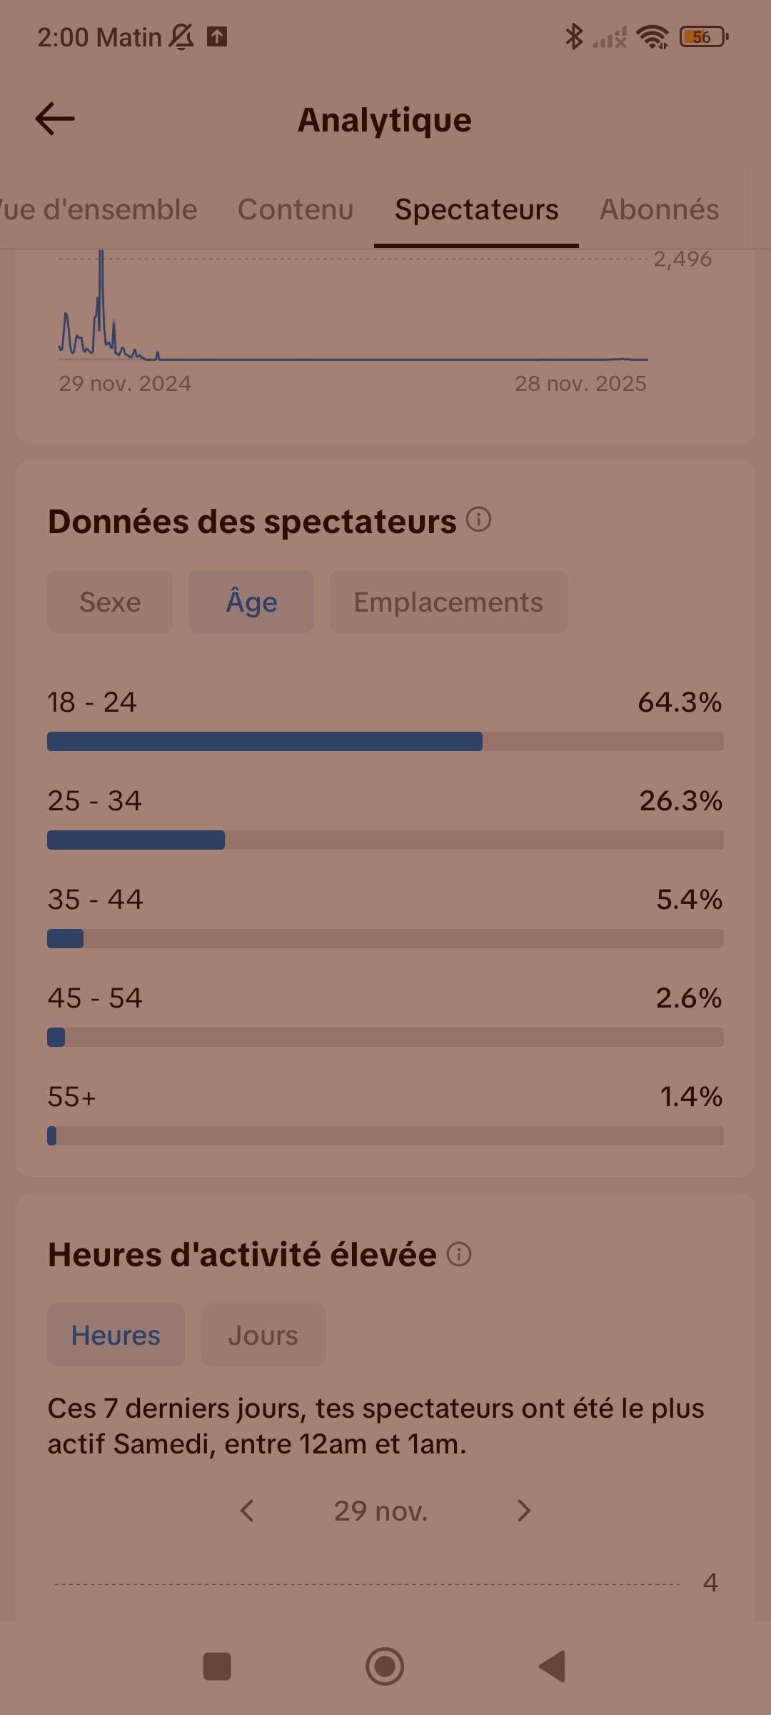771x1715 pixels.
Task: Tap the Wi-Fi status icon
Action: click(x=652, y=36)
